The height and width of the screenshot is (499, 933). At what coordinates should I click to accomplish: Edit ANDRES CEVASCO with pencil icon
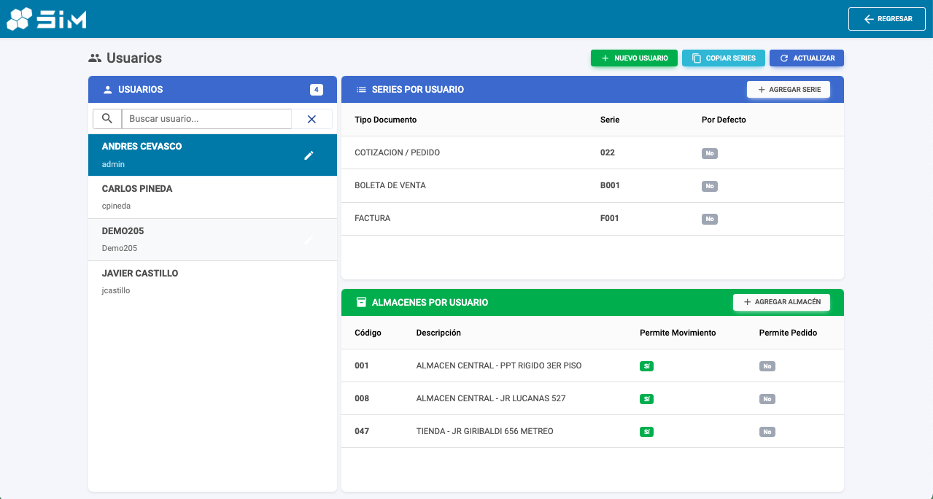point(309,155)
